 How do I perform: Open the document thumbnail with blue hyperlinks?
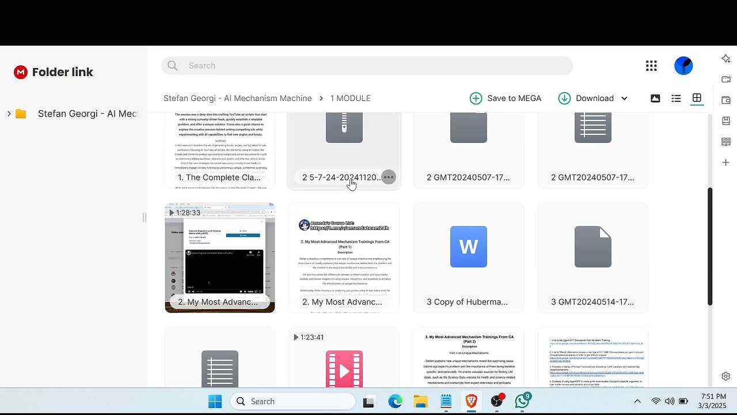tap(593, 357)
